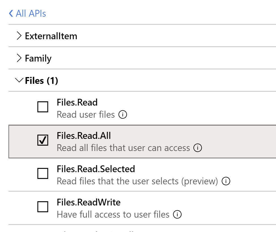Expand the ExternalItem section
Image resolution: width=276 pixels, height=232 pixels.
(x=20, y=36)
